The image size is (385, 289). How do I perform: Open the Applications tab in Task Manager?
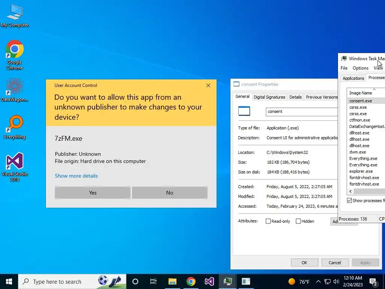(353, 78)
